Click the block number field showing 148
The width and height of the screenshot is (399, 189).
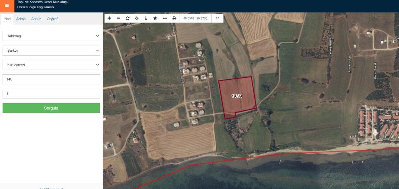[x=51, y=79]
